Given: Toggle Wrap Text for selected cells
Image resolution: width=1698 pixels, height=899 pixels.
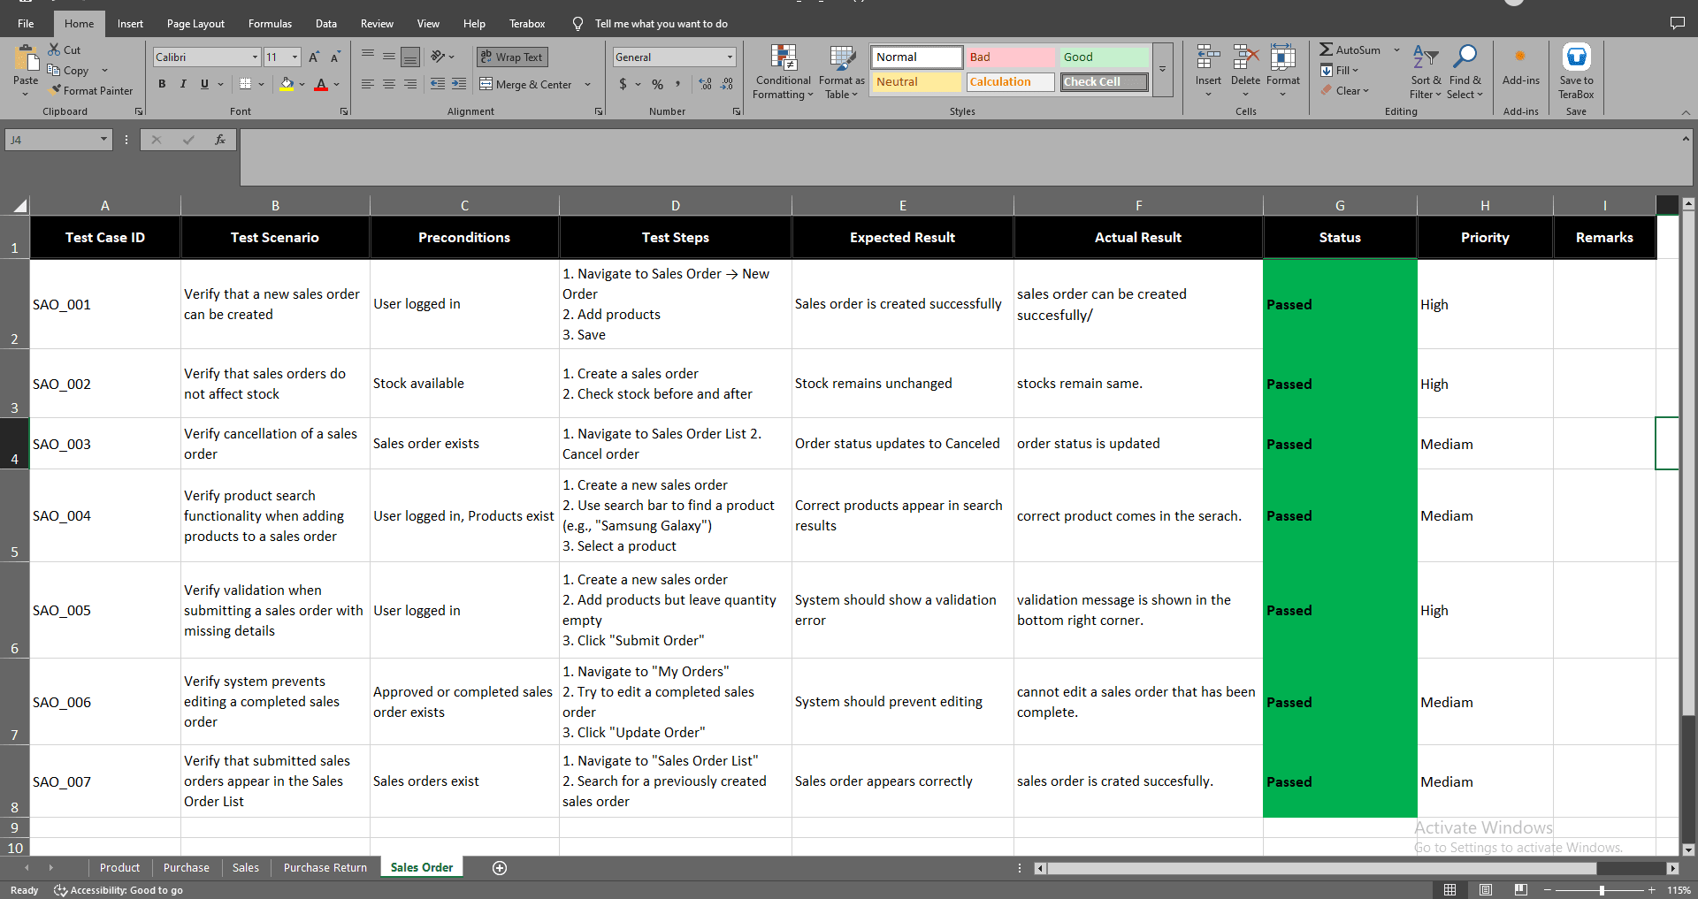Looking at the screenshot, I should click(512, 57).
